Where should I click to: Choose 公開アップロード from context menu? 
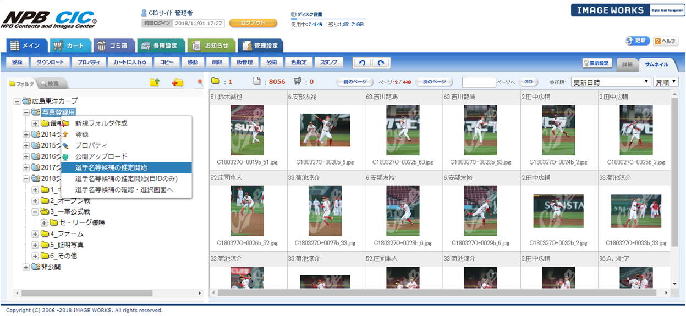coord(101,156)
